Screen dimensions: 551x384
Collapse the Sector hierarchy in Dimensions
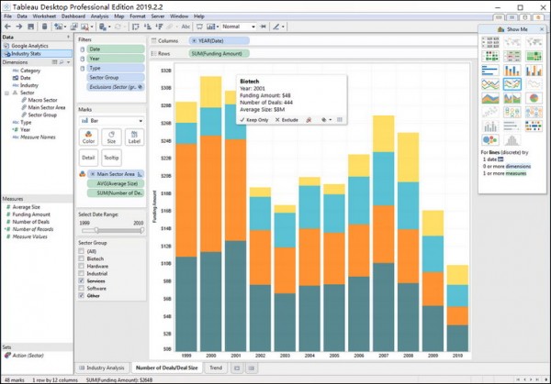coord(6,93)
